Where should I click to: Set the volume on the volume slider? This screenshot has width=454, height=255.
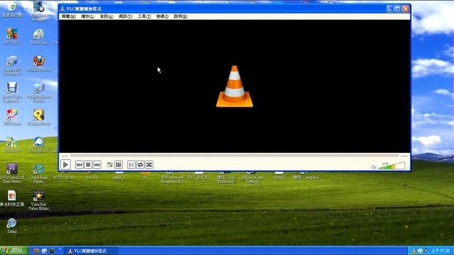(392, 166)
